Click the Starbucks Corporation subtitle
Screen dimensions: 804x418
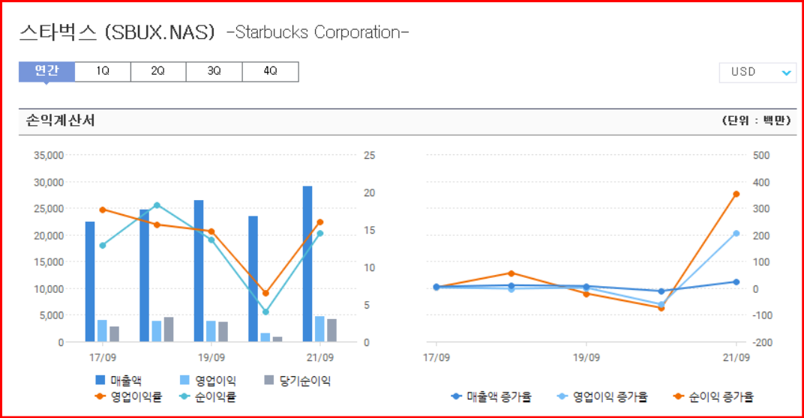coord(318,32)
